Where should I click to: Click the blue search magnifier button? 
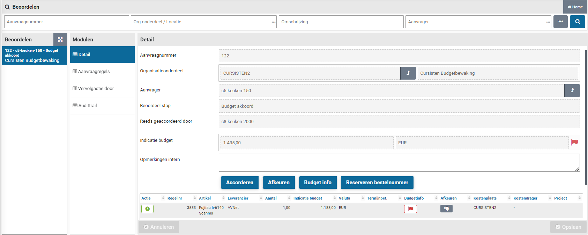(x=577, y=22)
